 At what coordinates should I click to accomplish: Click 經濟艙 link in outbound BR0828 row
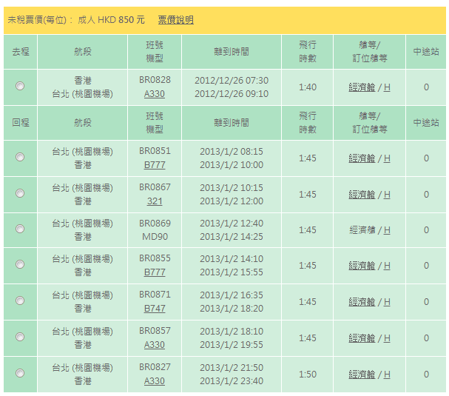362,87
